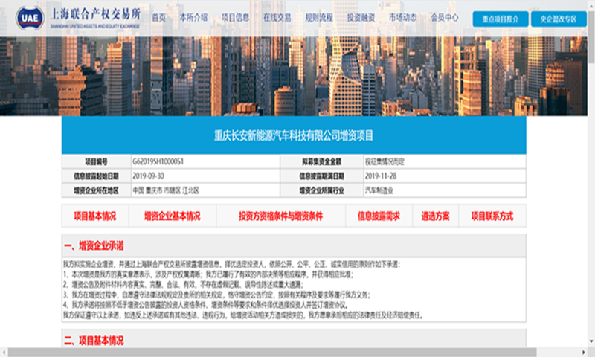Click the 增资企业所在地区 label cell
This screenshot has width=595, height=357.
97,190
